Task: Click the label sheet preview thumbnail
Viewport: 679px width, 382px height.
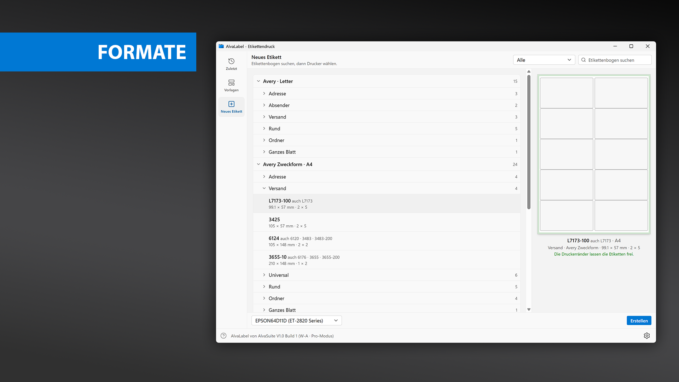Action: point(594,154)
